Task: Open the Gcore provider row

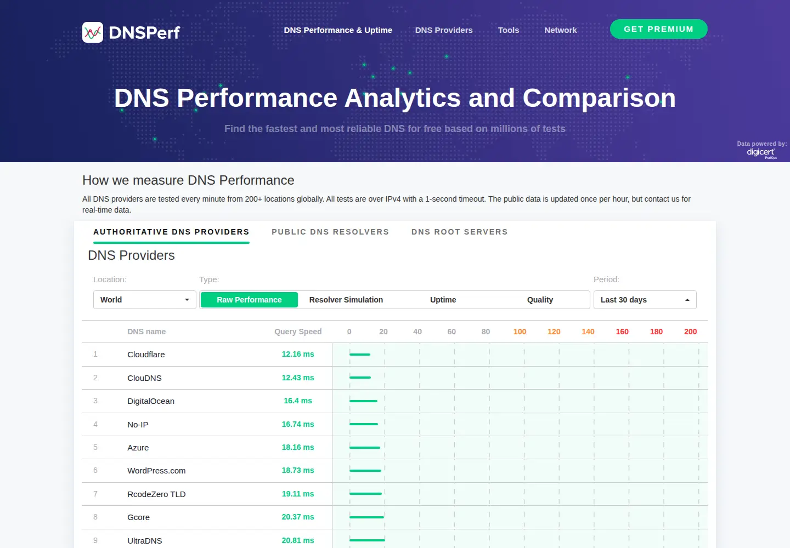Action: point(395,517)
